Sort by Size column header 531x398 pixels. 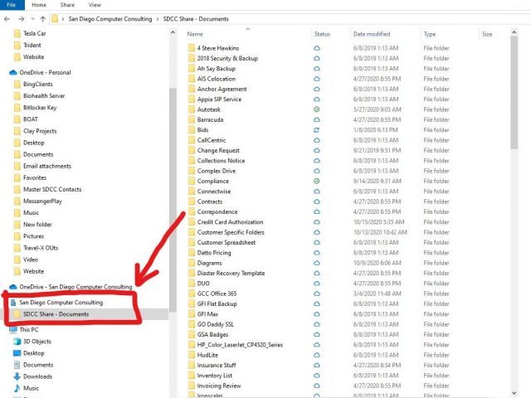487,34
